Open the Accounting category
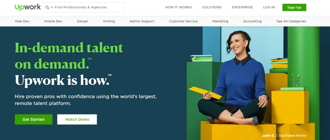The height and width of the screenshot is (140, 330). point(252,21)
